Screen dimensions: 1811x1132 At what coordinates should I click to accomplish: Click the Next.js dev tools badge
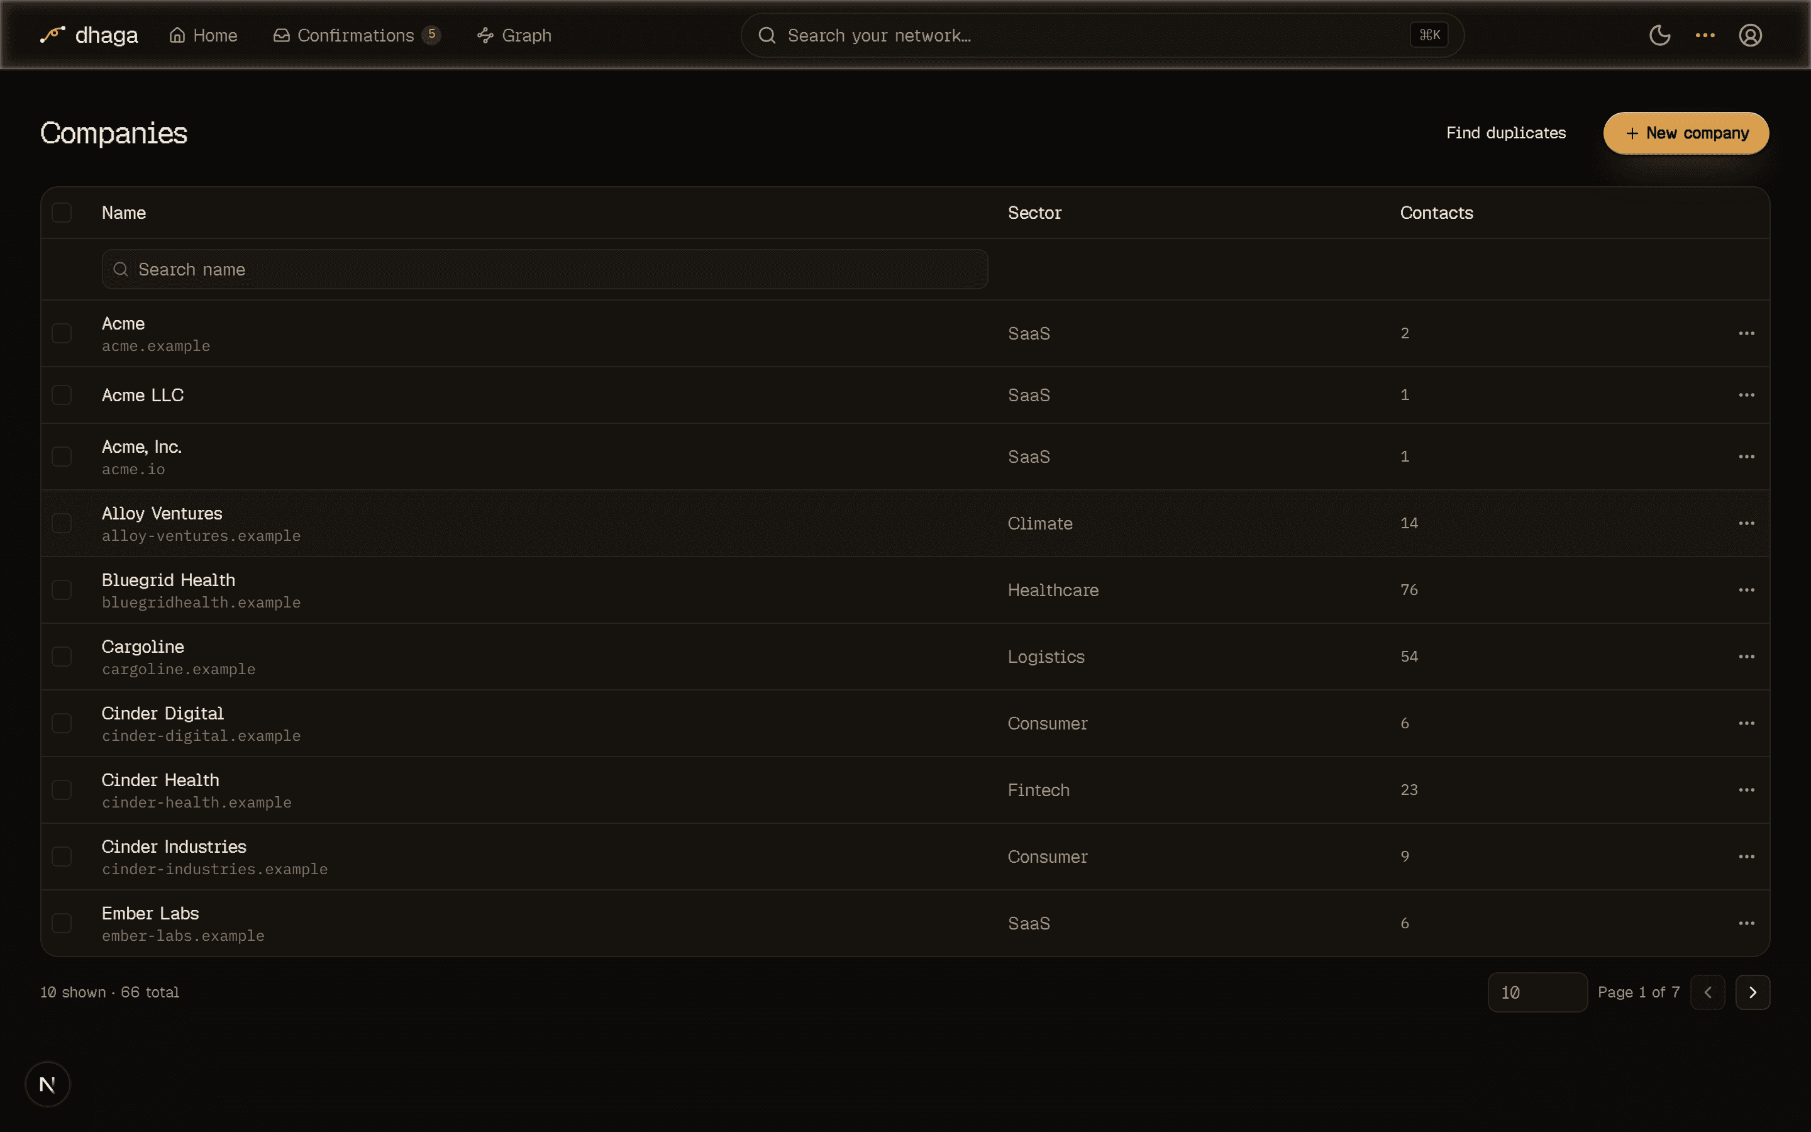click(47, 1084)
